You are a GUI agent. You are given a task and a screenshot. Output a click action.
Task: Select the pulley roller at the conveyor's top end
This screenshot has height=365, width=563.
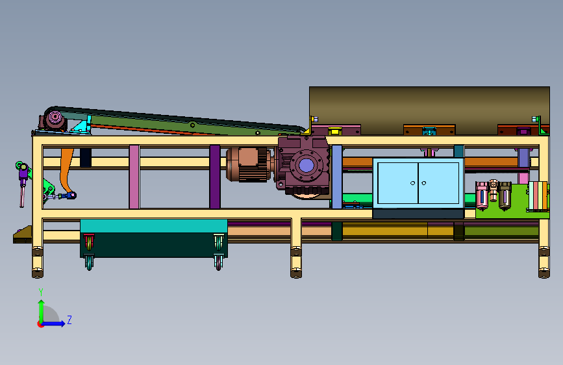click(55, 118)
